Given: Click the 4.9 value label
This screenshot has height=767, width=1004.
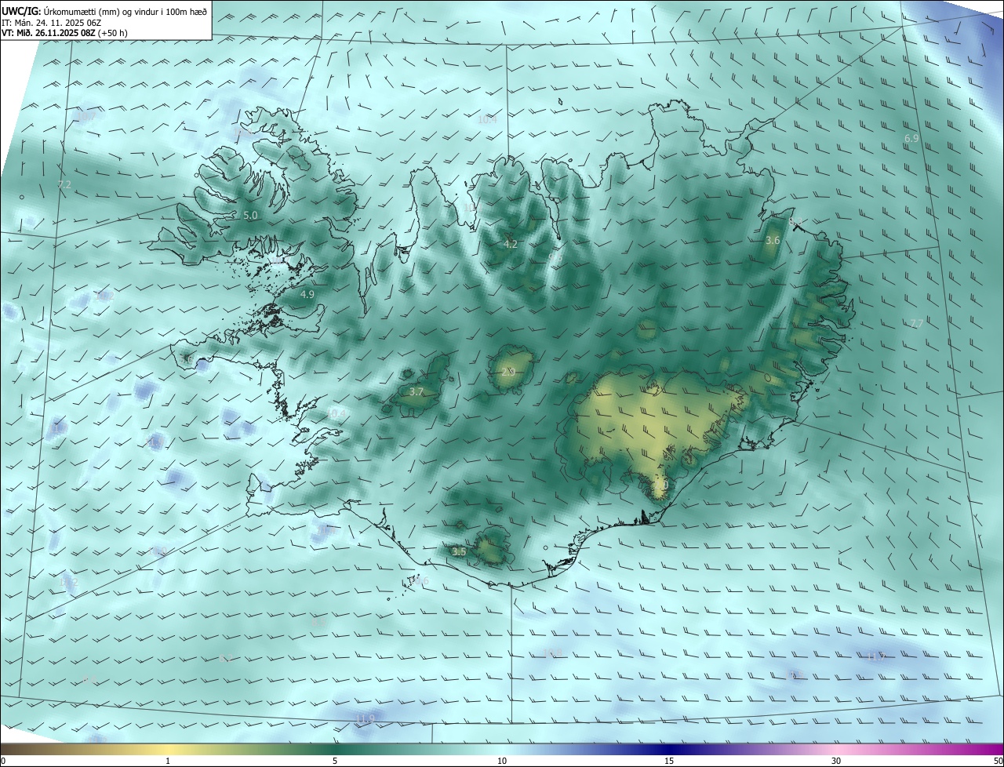Looking at the screenshot, I should coord(307,294).
